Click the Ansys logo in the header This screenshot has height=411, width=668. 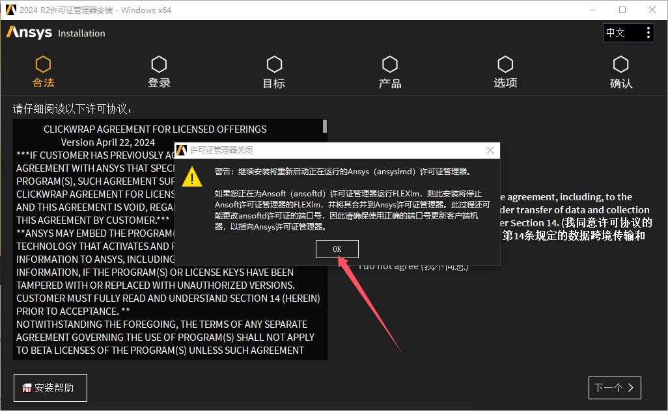coord(29,33)
